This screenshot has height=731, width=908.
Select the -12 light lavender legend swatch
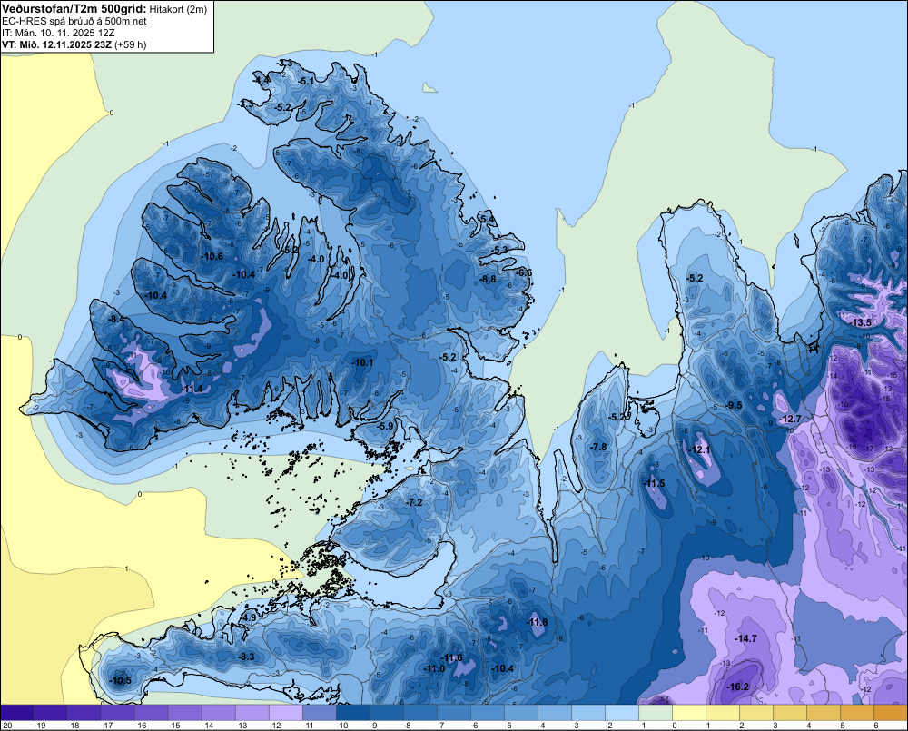tap(286, 712)
